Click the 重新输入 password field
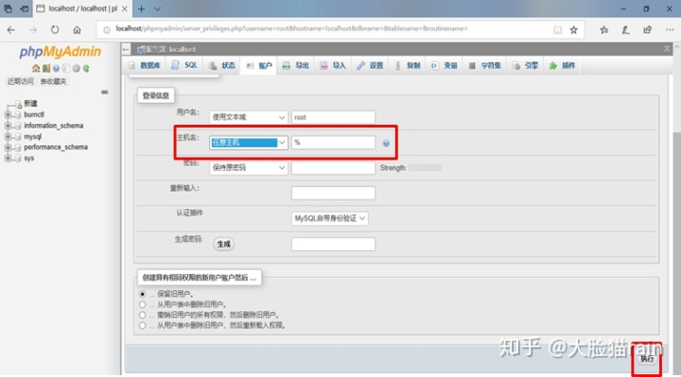 pyautogui.click(x=333, y=193)
